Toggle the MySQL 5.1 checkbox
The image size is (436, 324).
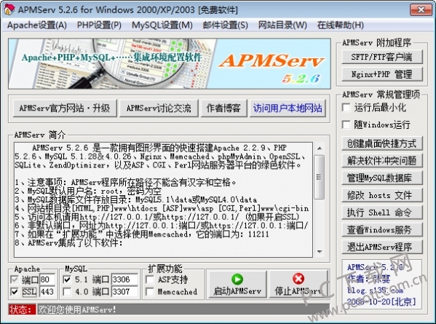pos(67,280)
